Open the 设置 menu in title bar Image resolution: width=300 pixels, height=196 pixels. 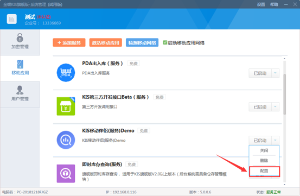click(x=261, y=4)
